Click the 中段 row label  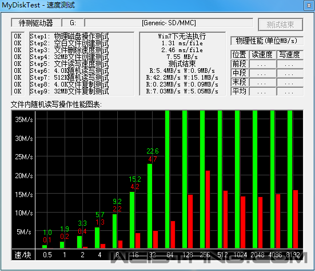240,73
